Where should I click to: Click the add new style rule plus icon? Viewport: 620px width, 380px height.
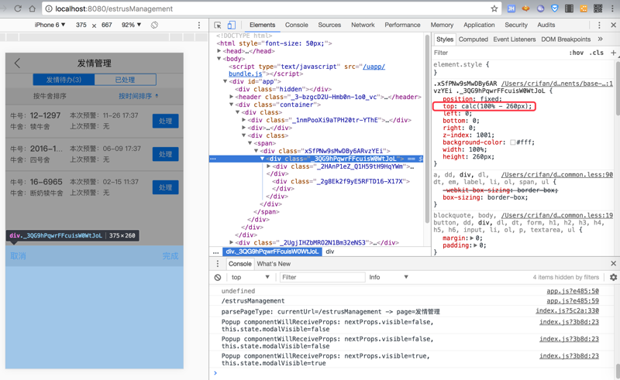pyautogui.click(x=613, y=53)
